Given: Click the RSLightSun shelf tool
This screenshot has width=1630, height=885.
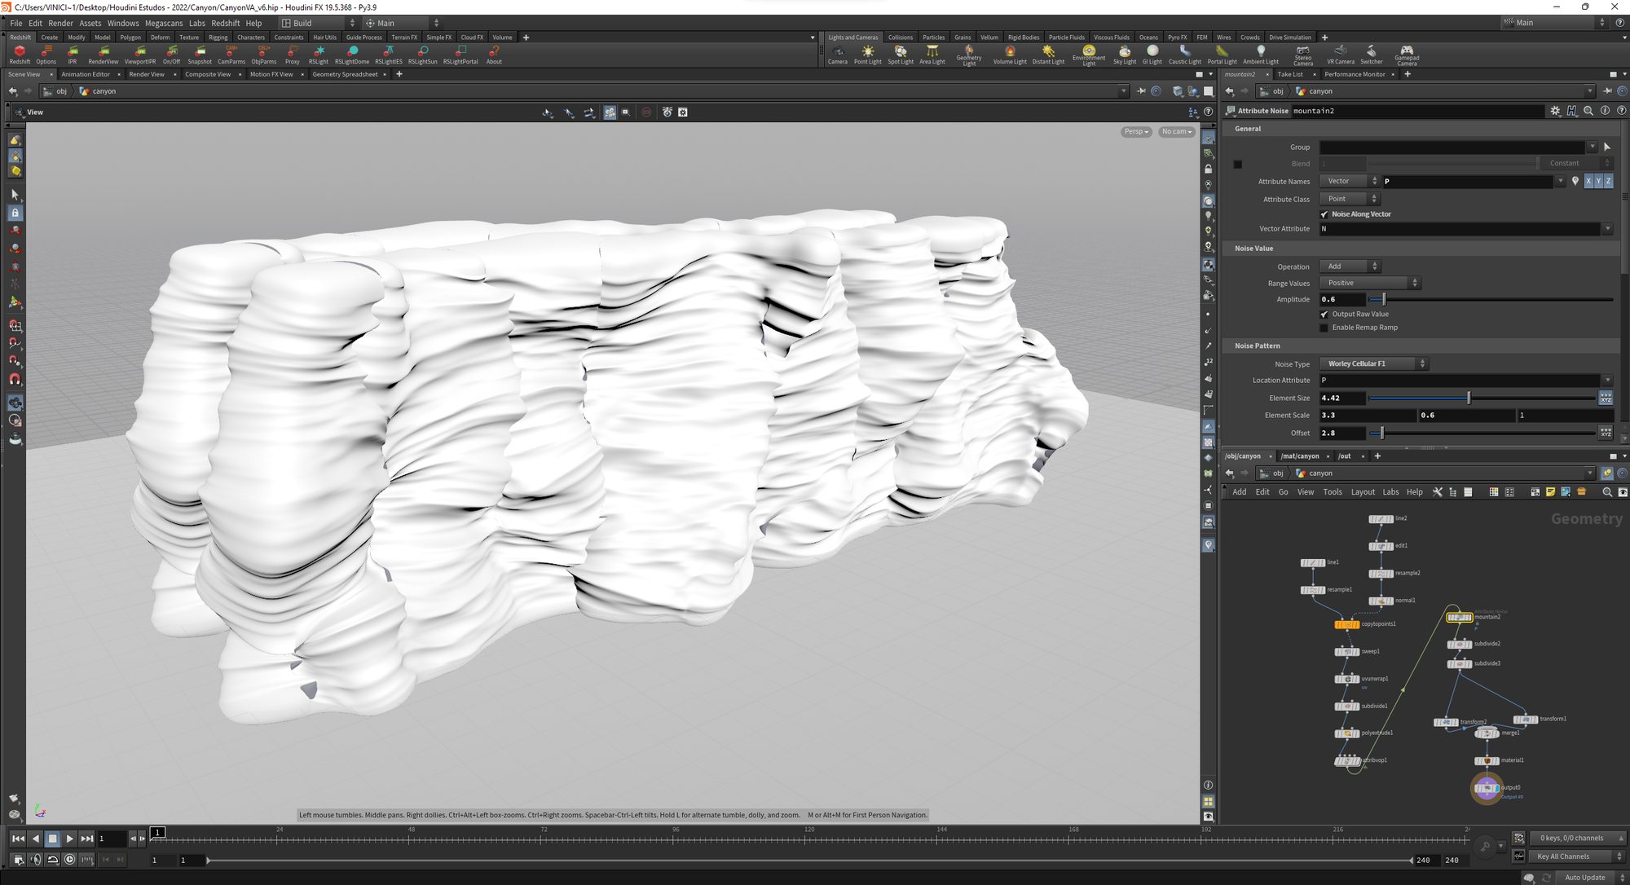Looking at the screenshot, I should pyautogui.click(x=423, y=54).
